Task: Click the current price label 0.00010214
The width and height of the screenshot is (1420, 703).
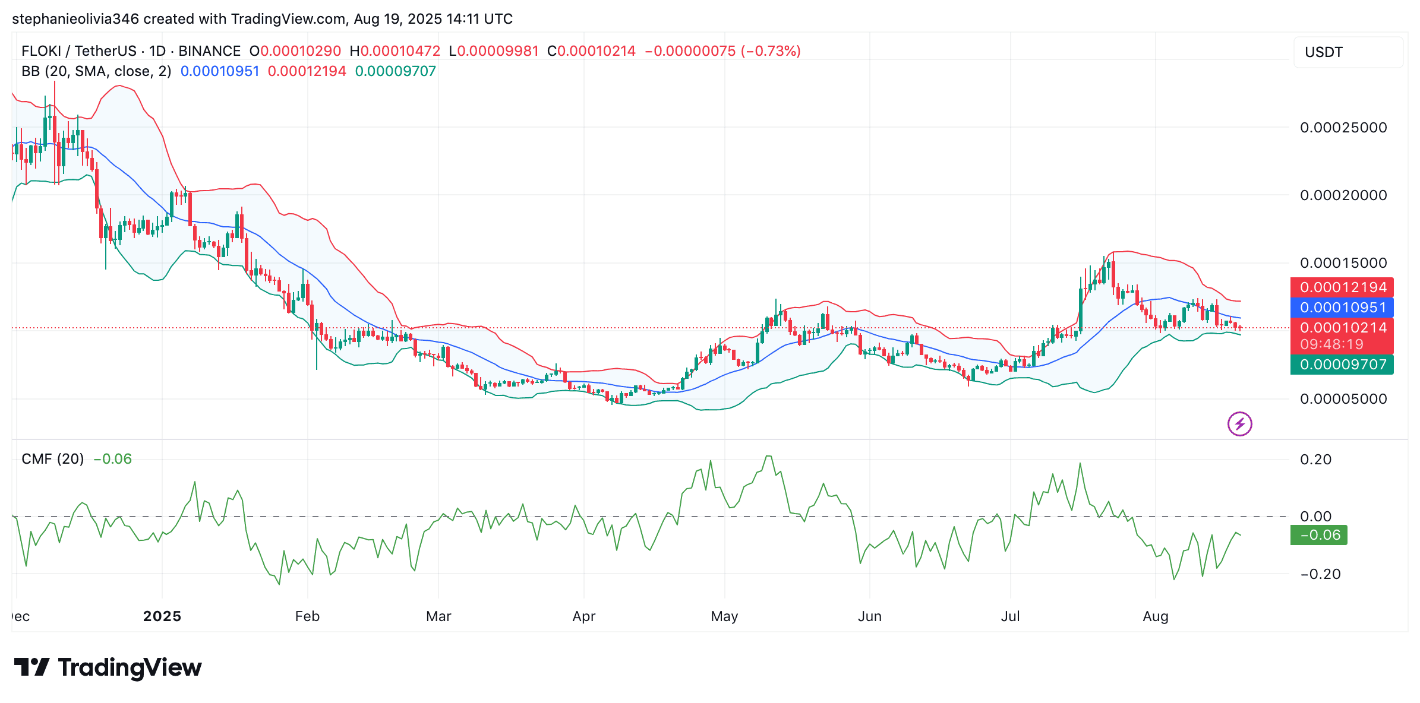Action: coord(1342,328)
